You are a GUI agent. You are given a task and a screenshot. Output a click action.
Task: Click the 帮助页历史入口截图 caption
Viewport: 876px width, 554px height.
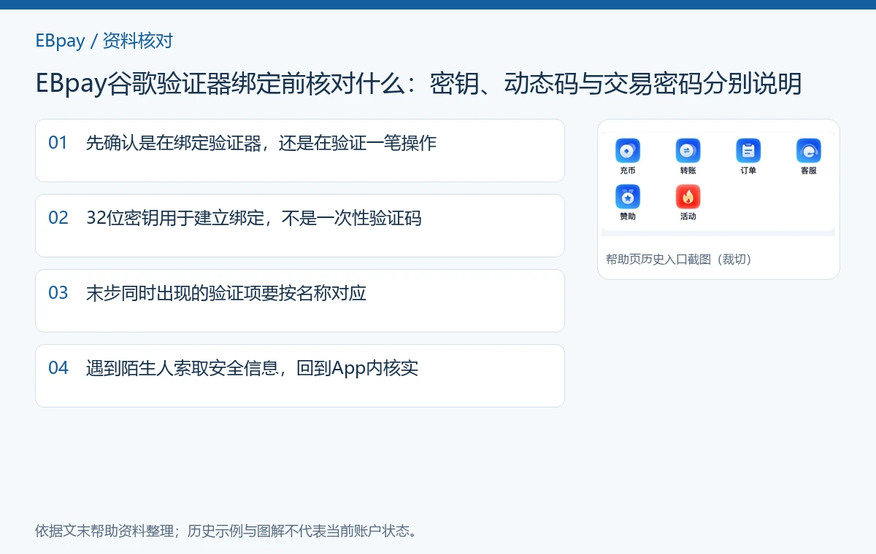679,259
